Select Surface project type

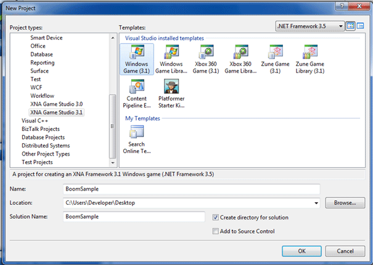point(39,71)
